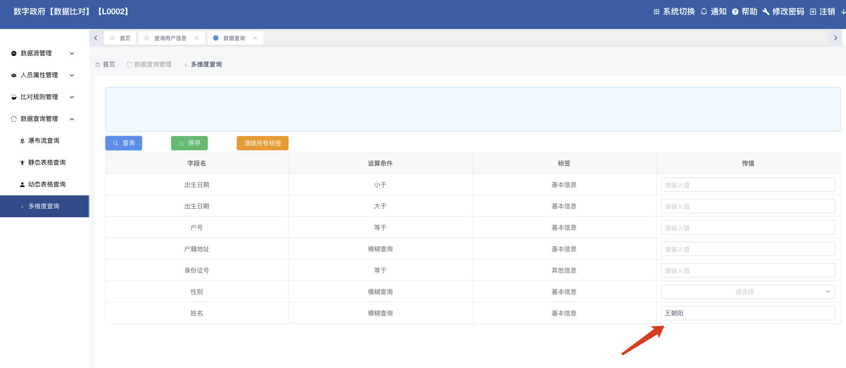This screenshot has height=368, width=846.
Task: Expand the 人员属性管理 menu chevron
Action: click(72, 75)
